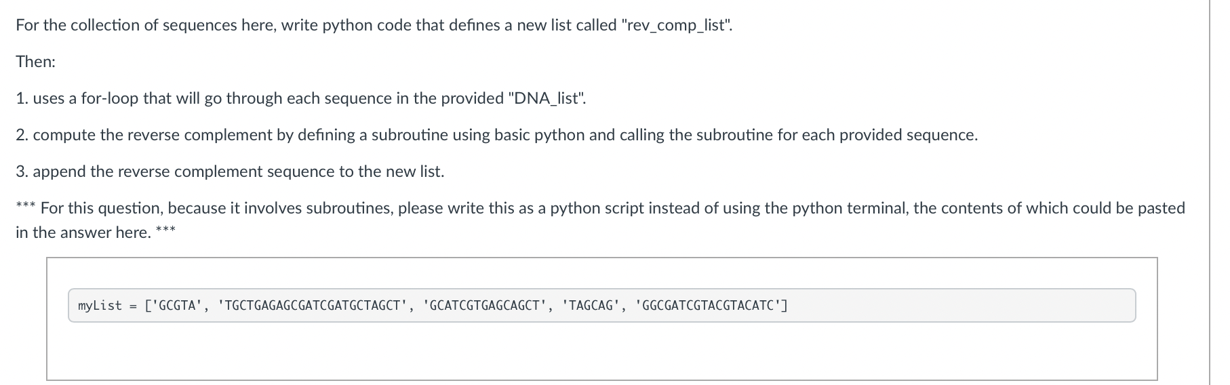Click the closing square bracket of the list
This screenshot has width=1230, height=385.
pos(785,306)
